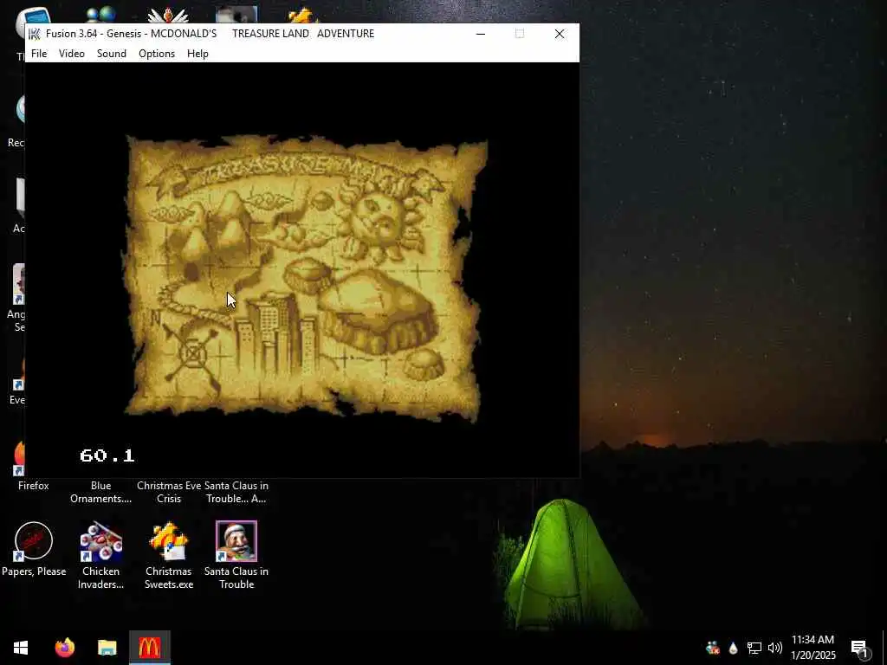The height and width of the screenshot is (665, 887).
Task: Open the network status tray icon
Action: 754,648
